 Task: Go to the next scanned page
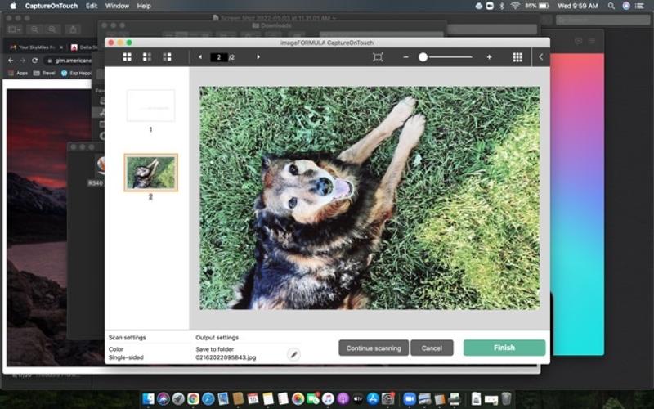tap(258, 57)
